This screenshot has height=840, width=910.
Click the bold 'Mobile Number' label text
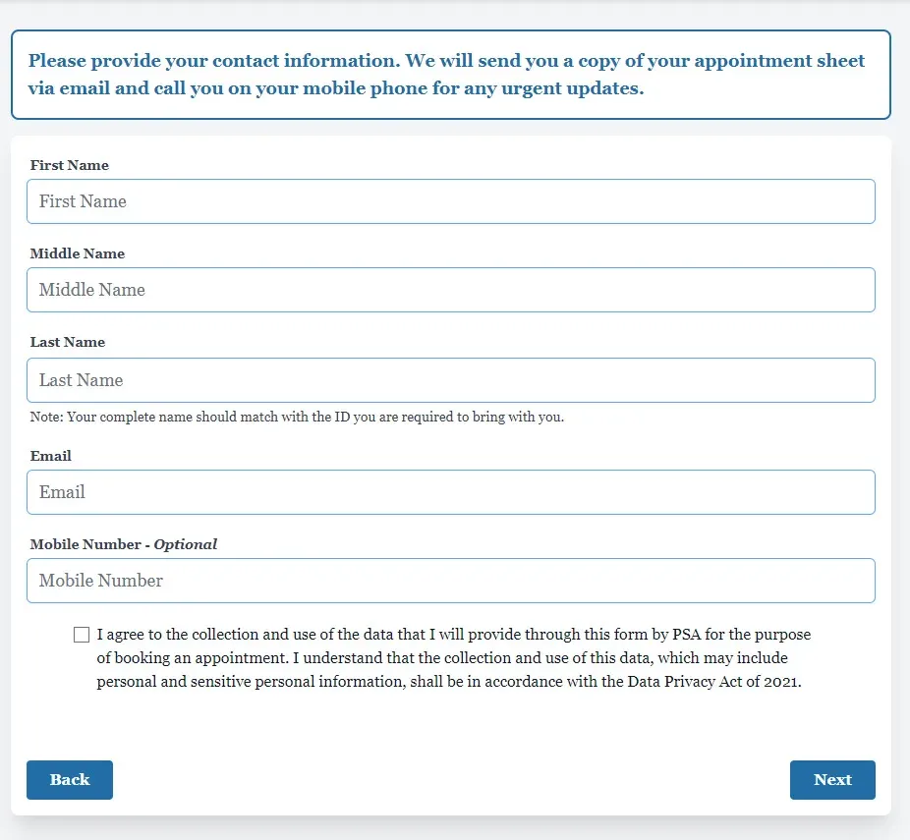pyautogui.click(x=85, y=544)
